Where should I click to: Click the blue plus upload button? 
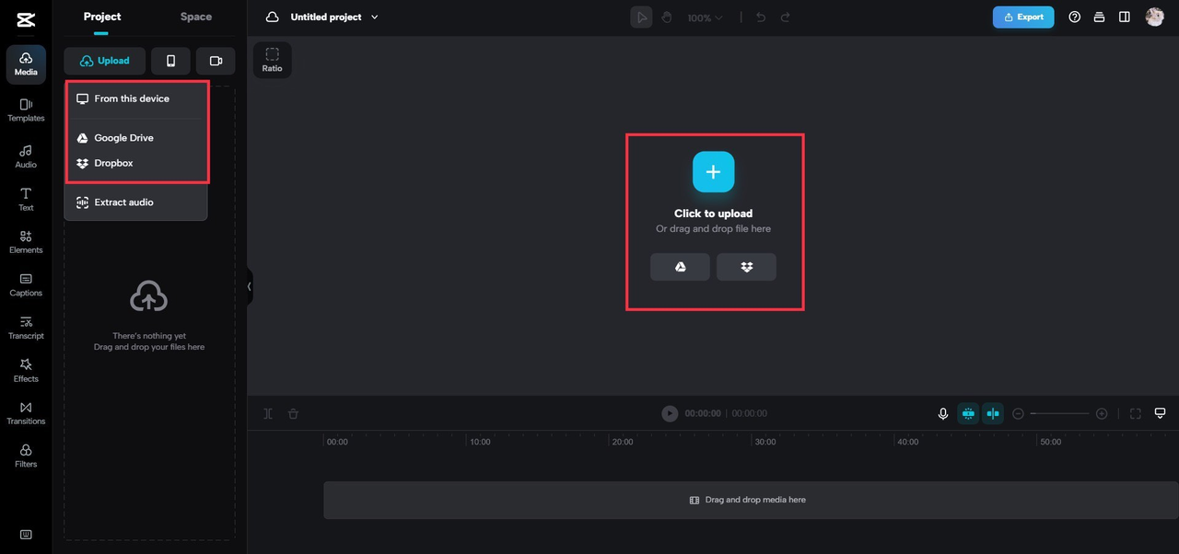click(x=714, y=172)
